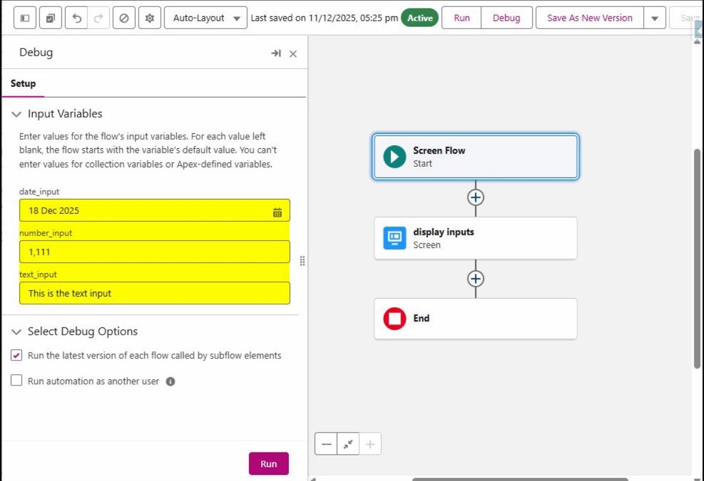Select the display inputs Screen node
This screenshot has width=704, height=481.
pyautogui.click(x=475, y=238)
